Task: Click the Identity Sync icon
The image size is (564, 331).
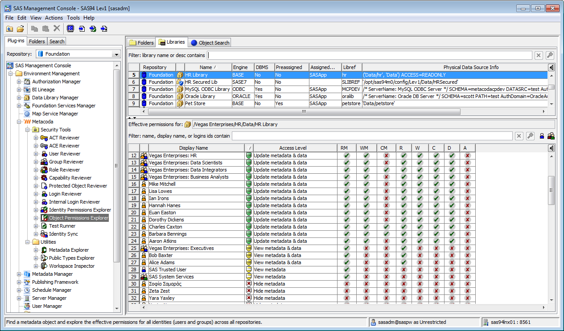Action: click(x=44, y=234)
